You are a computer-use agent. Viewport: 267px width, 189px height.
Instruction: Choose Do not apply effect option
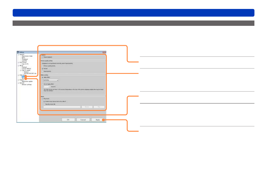[43, 84]
